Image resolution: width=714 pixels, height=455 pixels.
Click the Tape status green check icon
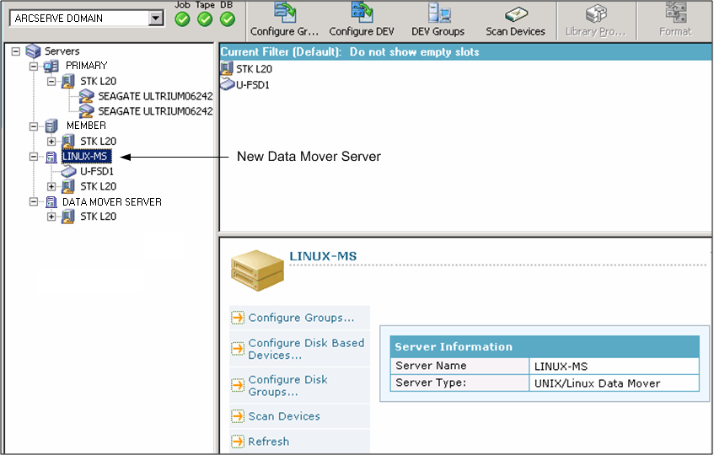tap(205, 19)
